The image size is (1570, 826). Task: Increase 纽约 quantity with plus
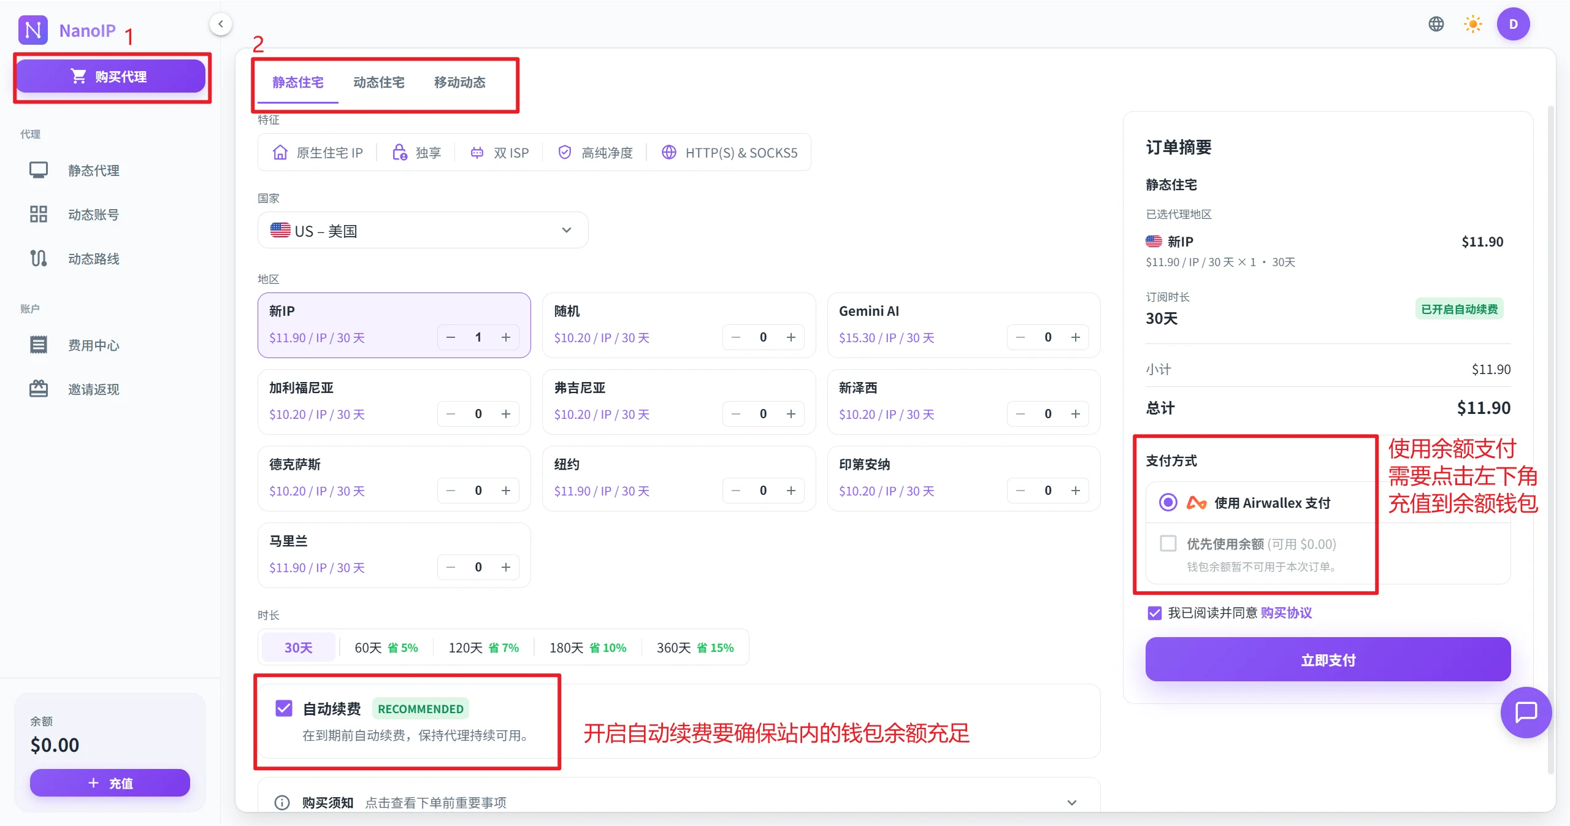(x=791, y=491)
